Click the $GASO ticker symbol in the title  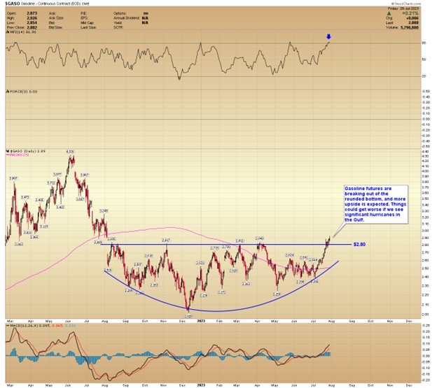[13, 4]
